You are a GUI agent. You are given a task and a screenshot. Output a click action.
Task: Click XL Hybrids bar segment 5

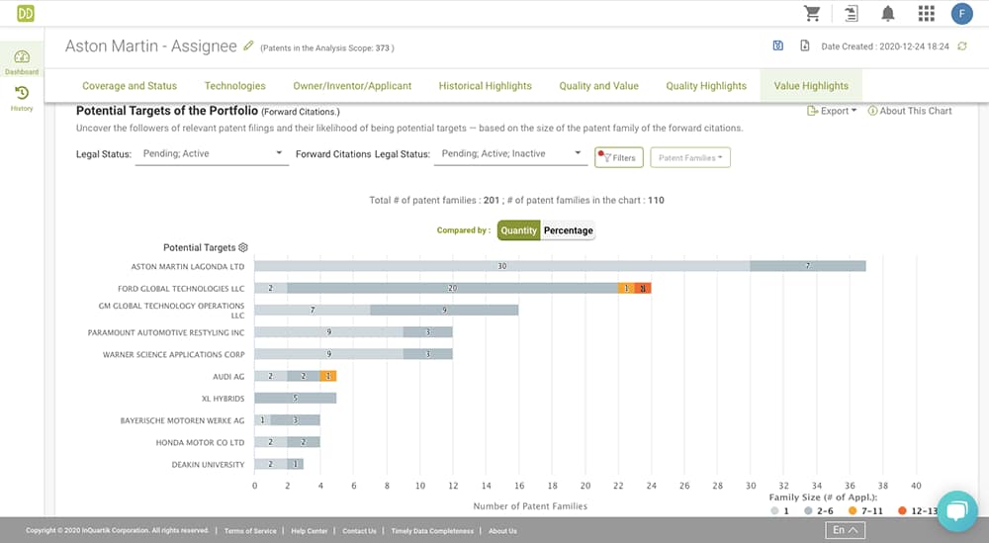[295, 398]
